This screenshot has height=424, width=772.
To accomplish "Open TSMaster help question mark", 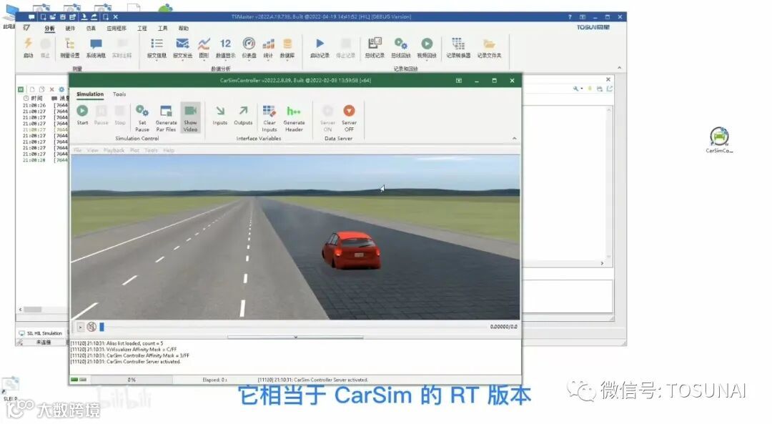I will pos(570,16).
